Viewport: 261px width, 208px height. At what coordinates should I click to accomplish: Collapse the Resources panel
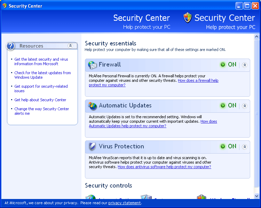click(70, 46)
